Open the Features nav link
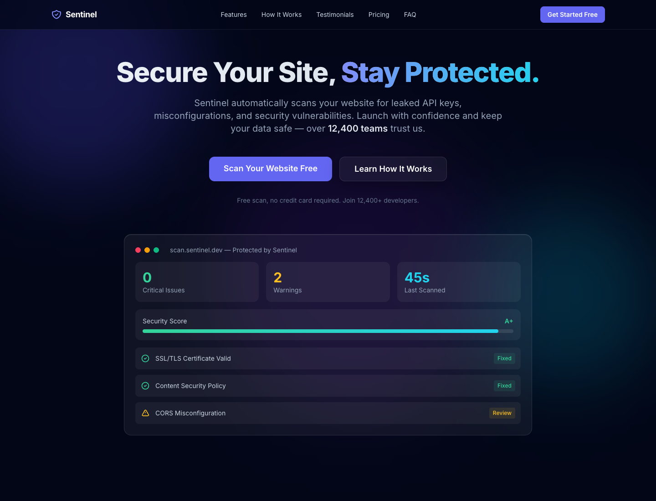The image size is (656, 501). click(x=234, y=15)
